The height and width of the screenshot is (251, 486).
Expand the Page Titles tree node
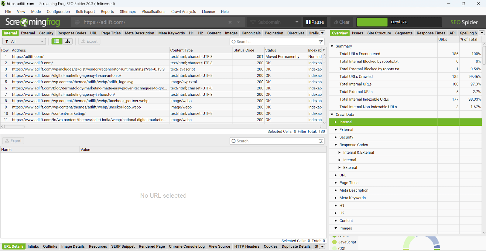pos(336,182)
